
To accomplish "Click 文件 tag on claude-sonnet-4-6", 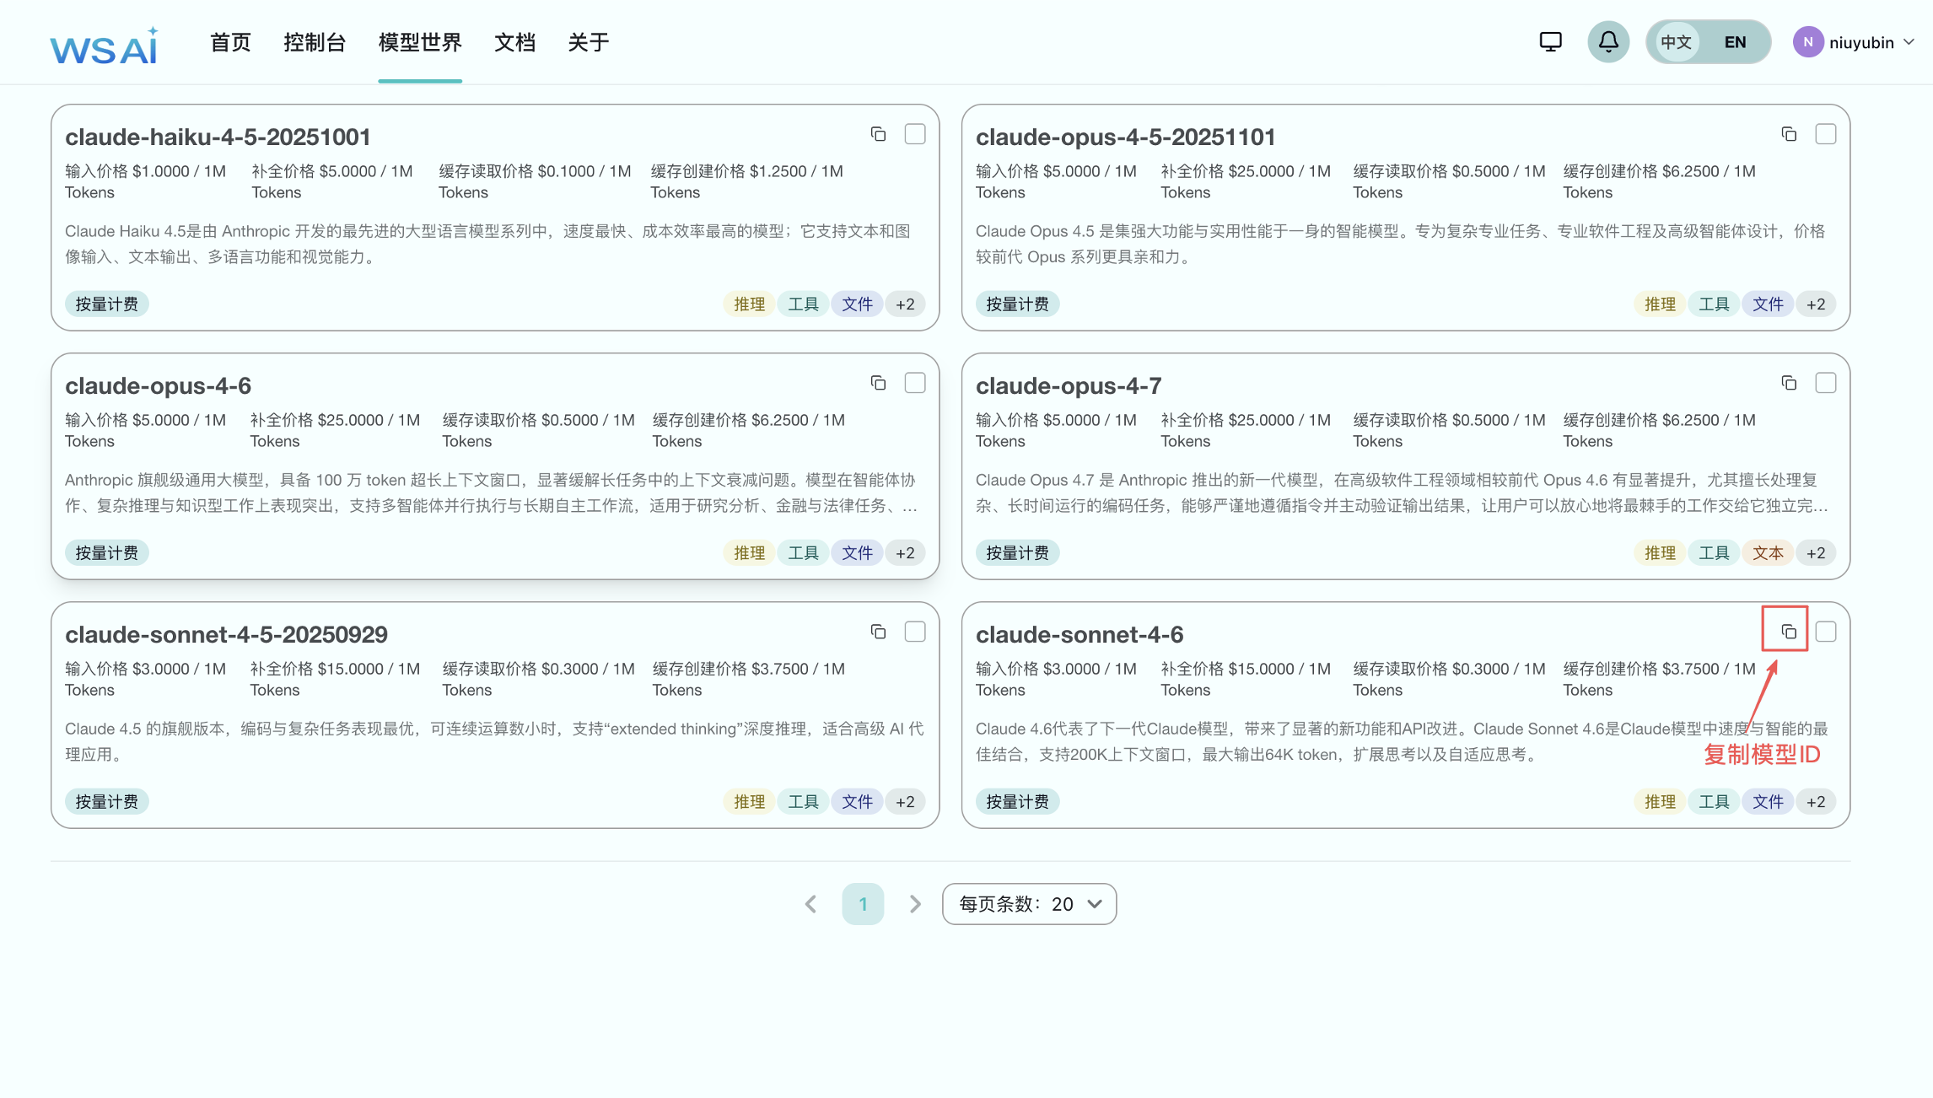I will [1768, 802].
